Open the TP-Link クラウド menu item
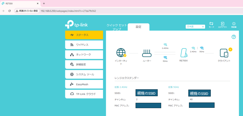The width and height of the screenshot is (243, 116). pos(84,94)
